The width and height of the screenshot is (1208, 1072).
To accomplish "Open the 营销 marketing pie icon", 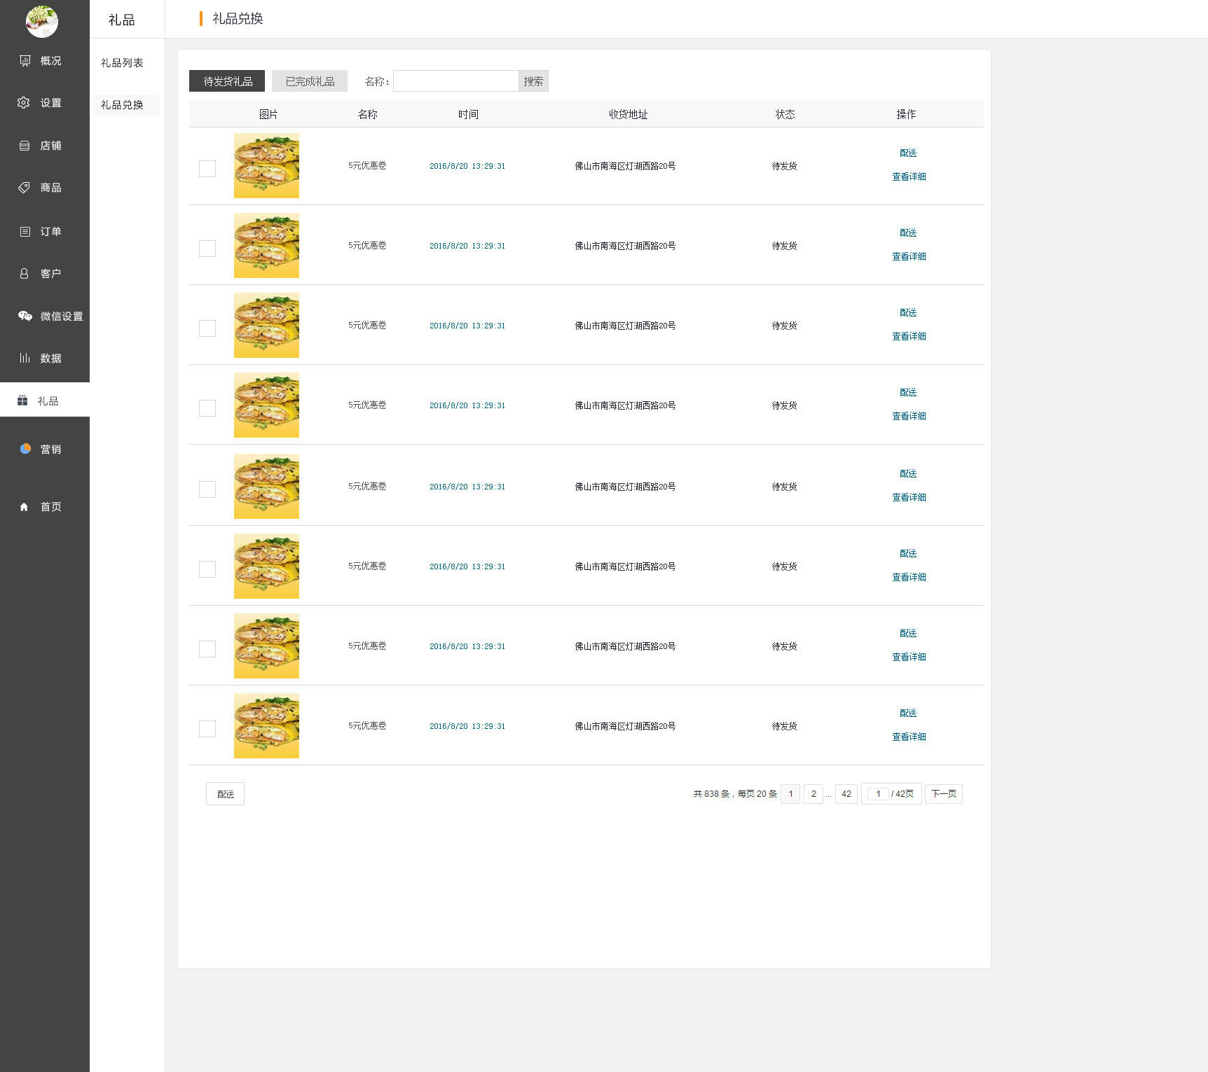I will (25, 449).
